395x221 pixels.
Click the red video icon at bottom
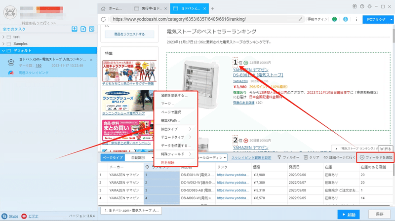pyautogui.click(x=24, y=216)
